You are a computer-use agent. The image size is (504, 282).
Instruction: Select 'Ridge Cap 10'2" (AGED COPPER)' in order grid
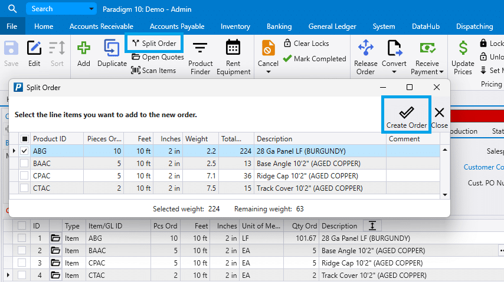pos(372,263)
